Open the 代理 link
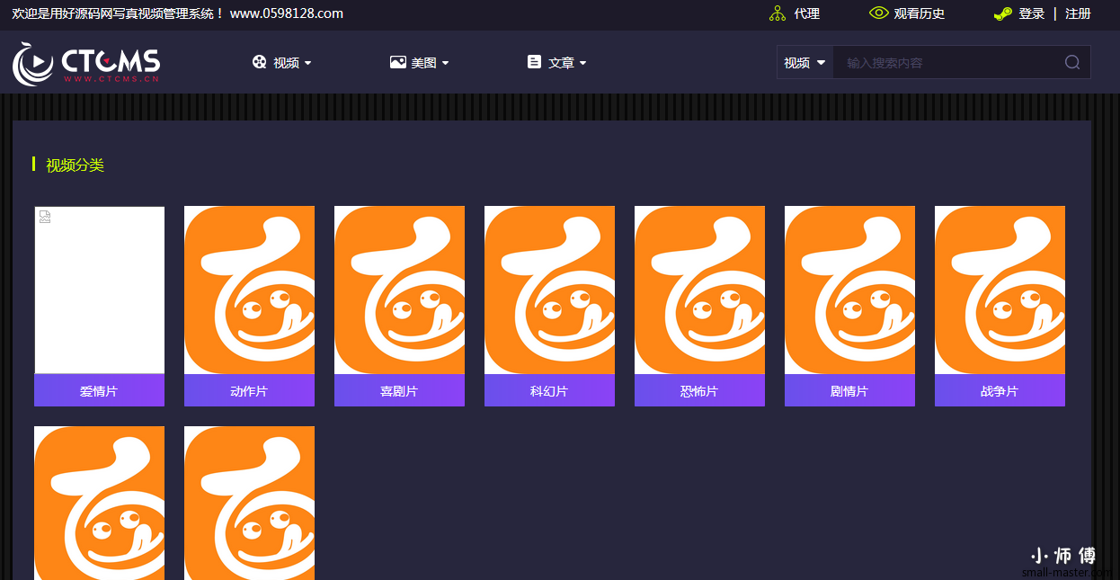 point(807,13)
